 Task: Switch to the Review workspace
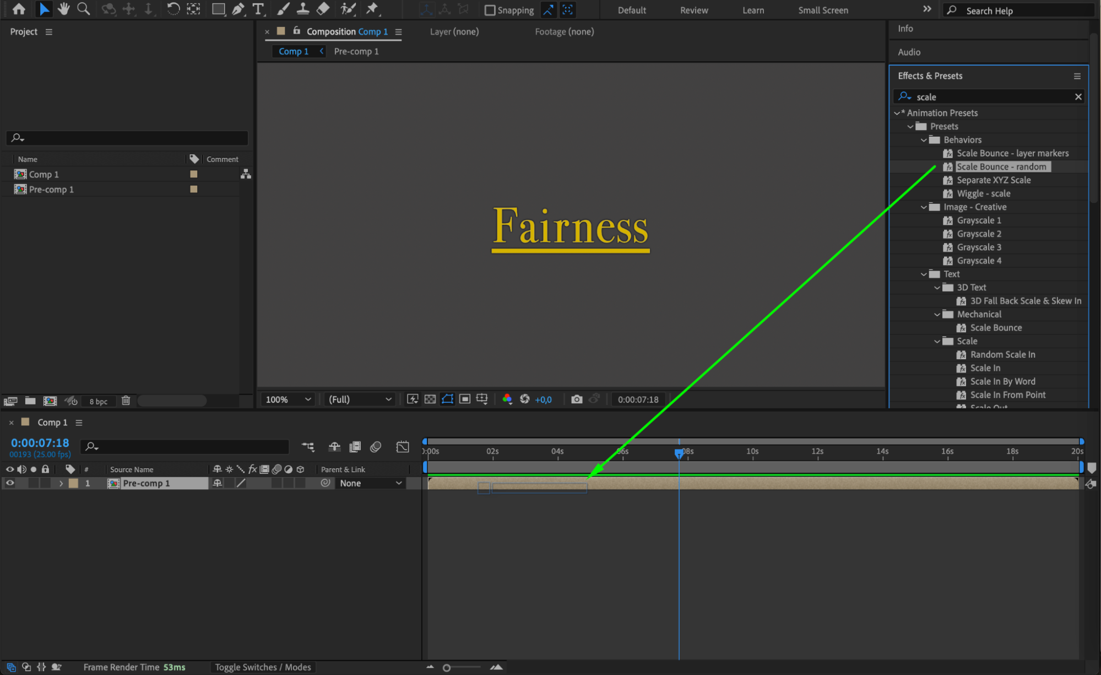(x=694, y=10)
